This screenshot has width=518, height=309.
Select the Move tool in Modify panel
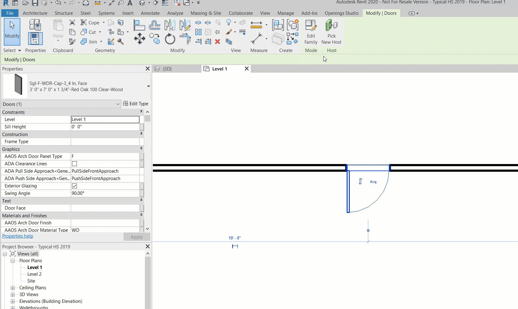(139, 39)
